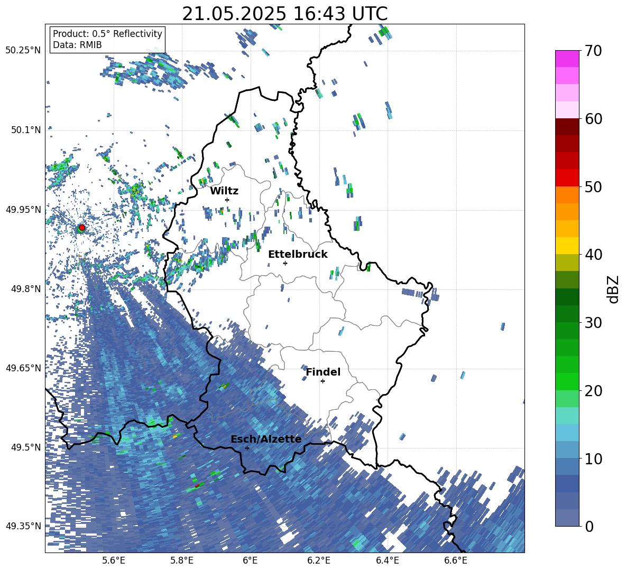Click the colorbar tick label 70
This screenshot has width=626, height=571.
point(593,51)
